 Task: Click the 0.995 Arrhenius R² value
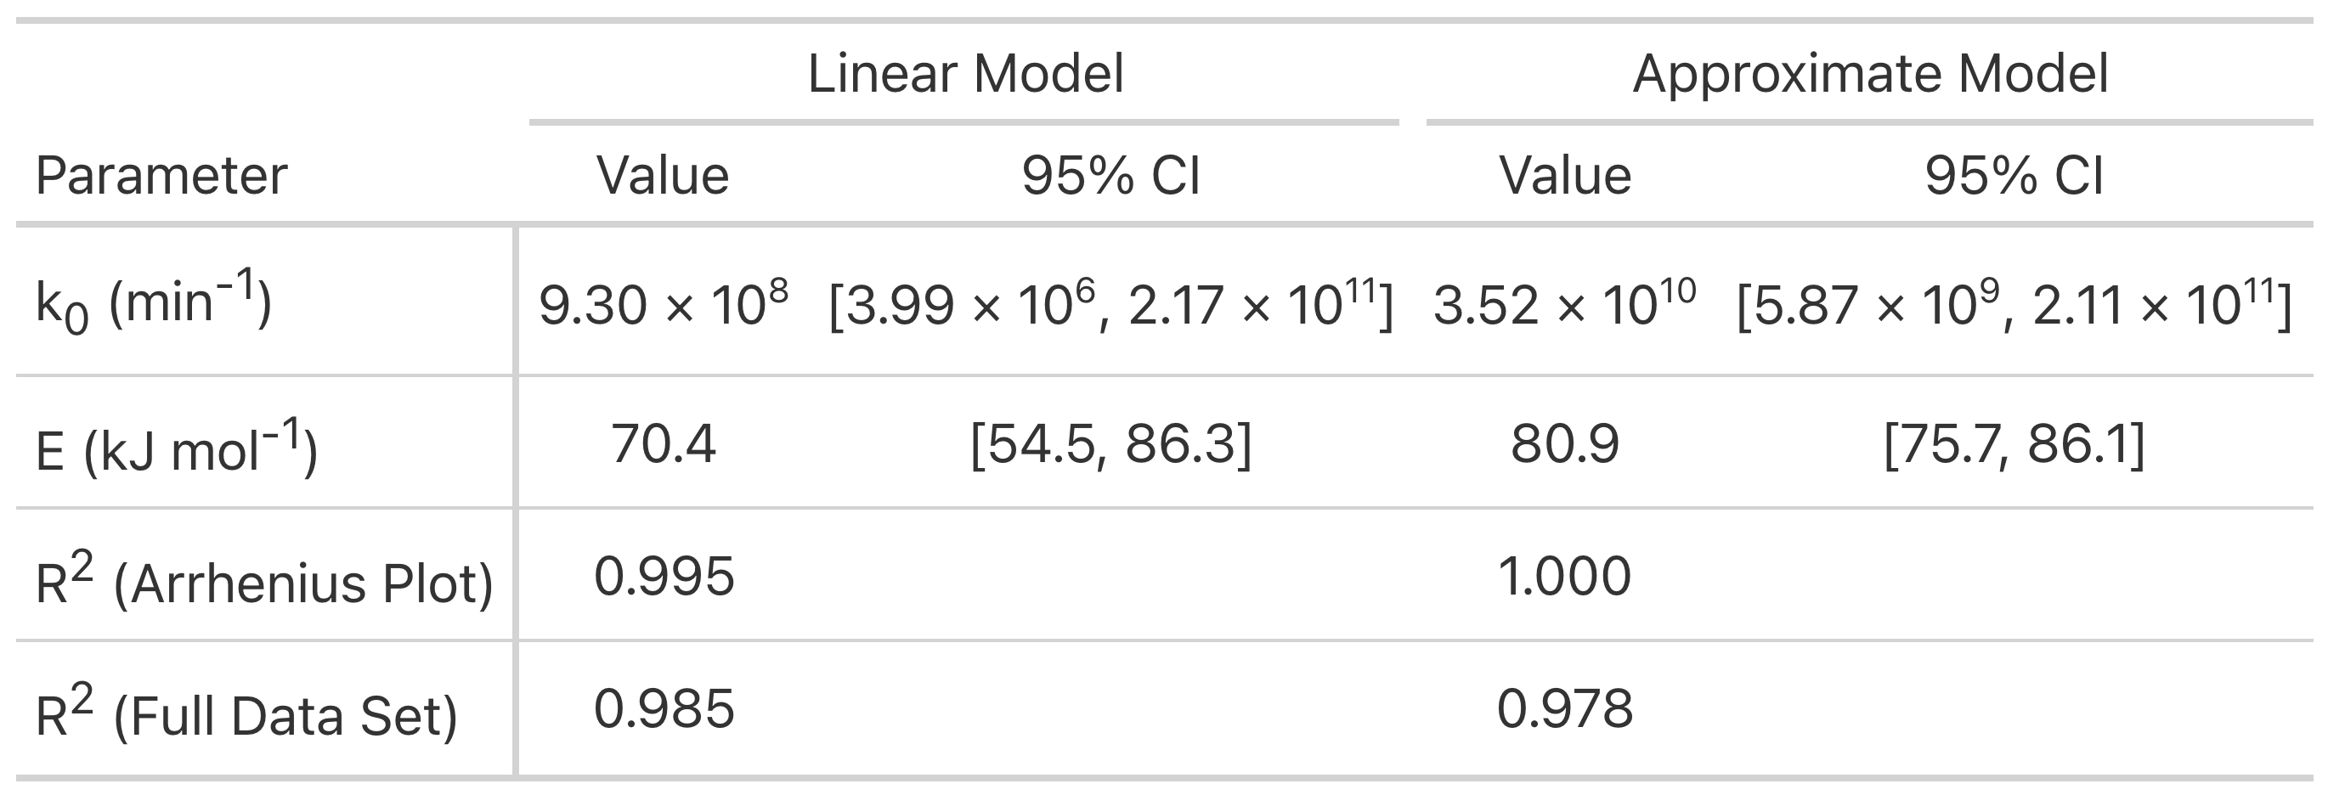pos(664,576)
